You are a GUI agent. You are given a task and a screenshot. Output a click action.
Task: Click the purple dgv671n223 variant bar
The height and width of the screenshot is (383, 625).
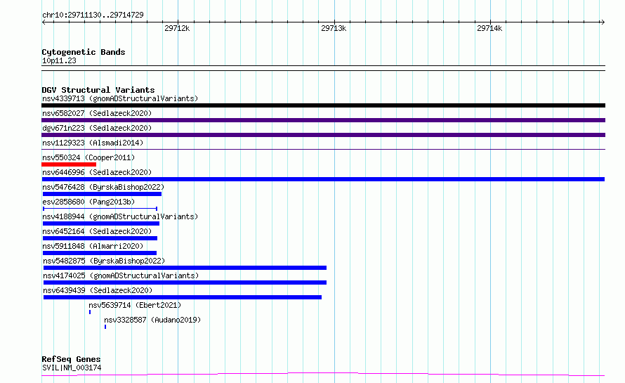[x=323, y=135]
